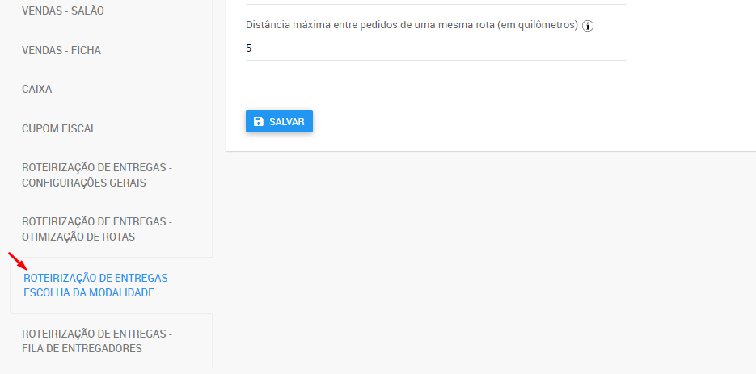Screen dimensions: 756x374
Task: Click the floppy disk icon in Salvar
Action: click(259, 121)
